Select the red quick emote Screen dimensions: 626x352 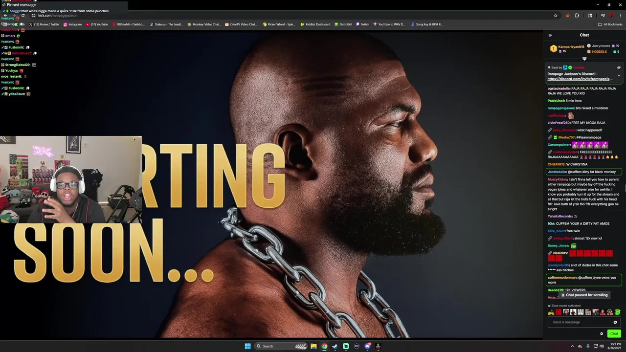(559, 312)
